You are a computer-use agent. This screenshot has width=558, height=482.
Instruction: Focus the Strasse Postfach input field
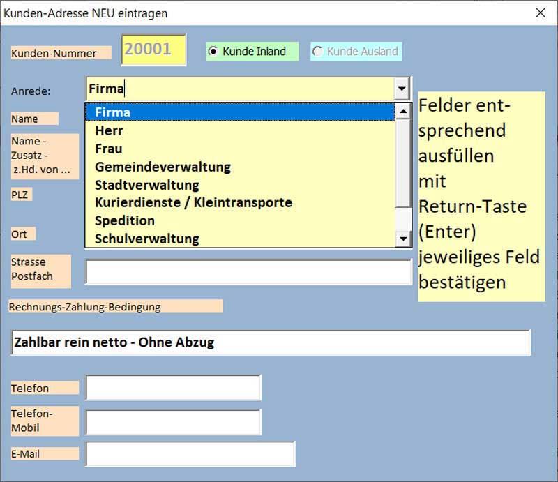[x=248, y=272]
